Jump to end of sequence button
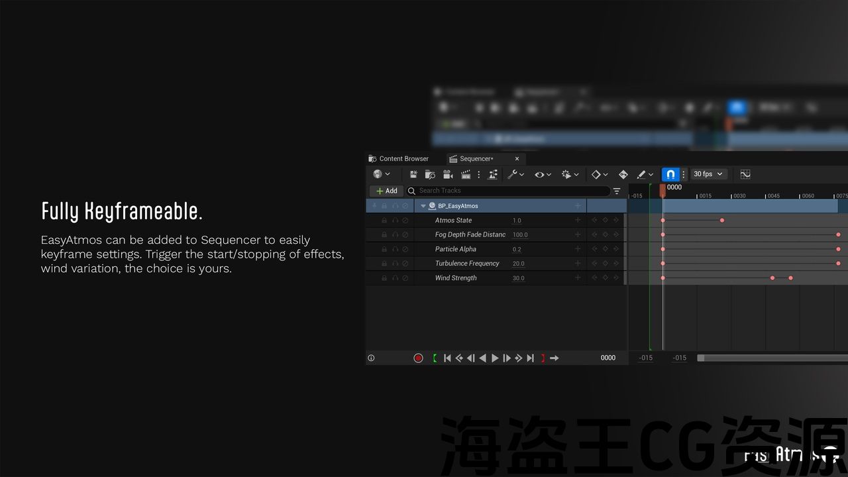 point(531,358)
